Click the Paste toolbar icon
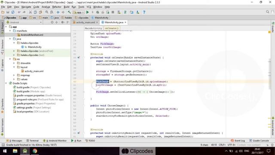This screenshot has height=155, width=275. click(x=40, y=12)
